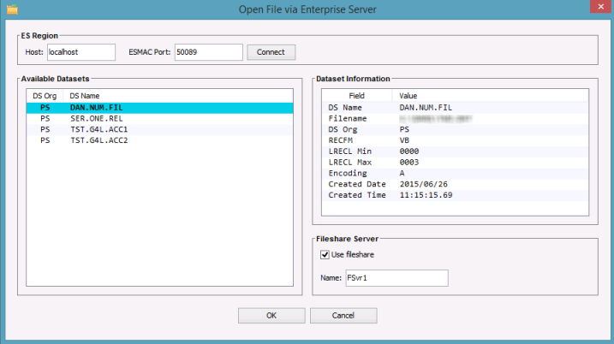Edit the Fileshare server Name field
This screenshot has height=344, width=614.
pos(396,278)
